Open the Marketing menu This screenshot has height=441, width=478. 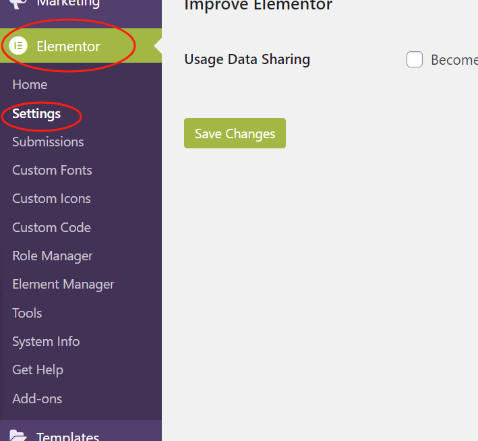click(x=67, y=4)
